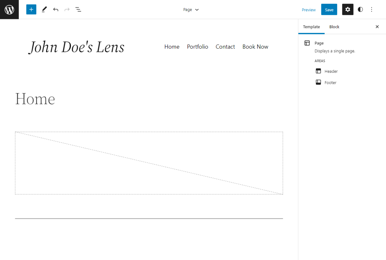Select the Home page title block
This screenshot has height=260, width=386.
click(x=35, y=99)
